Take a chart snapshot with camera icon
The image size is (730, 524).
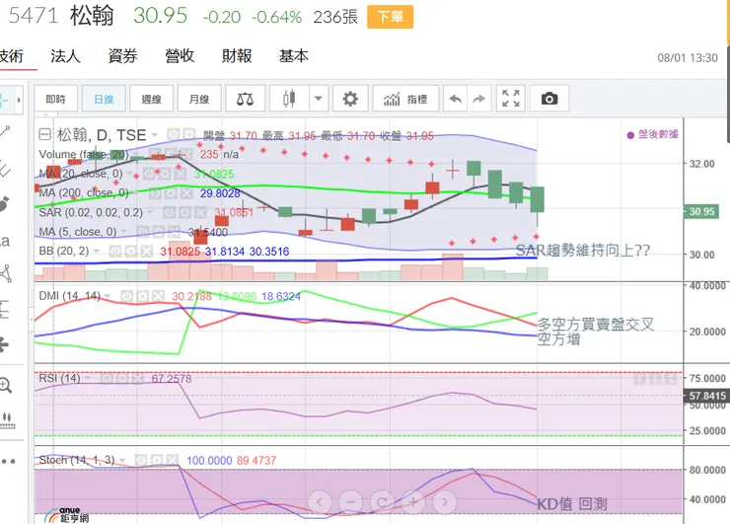[549, 99]
